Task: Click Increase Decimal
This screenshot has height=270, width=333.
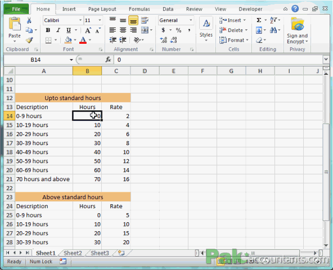Action: (x=163, y=40)
